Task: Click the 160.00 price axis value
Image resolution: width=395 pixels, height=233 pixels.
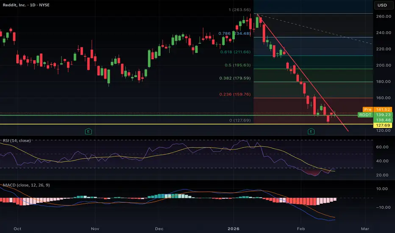Action: pyautogui.click(x=384, y=98)
